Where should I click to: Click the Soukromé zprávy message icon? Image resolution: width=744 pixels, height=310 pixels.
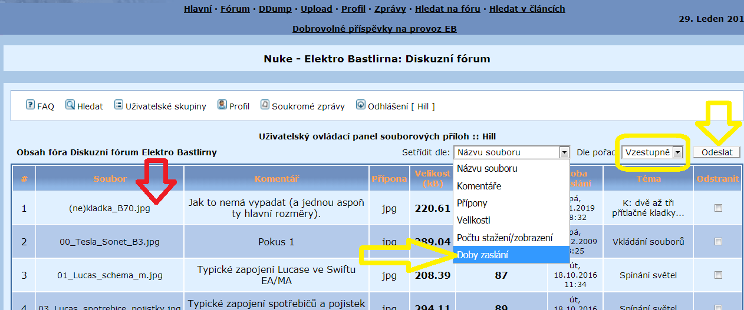tap(265, 105)
